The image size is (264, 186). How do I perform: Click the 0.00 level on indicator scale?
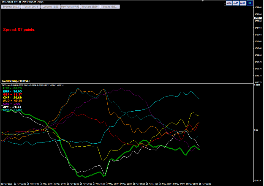(256, 130)
